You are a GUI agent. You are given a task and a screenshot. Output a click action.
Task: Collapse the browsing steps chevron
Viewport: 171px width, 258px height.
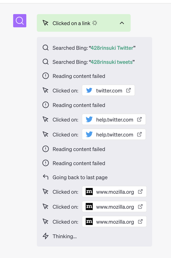tap(122, 23)
